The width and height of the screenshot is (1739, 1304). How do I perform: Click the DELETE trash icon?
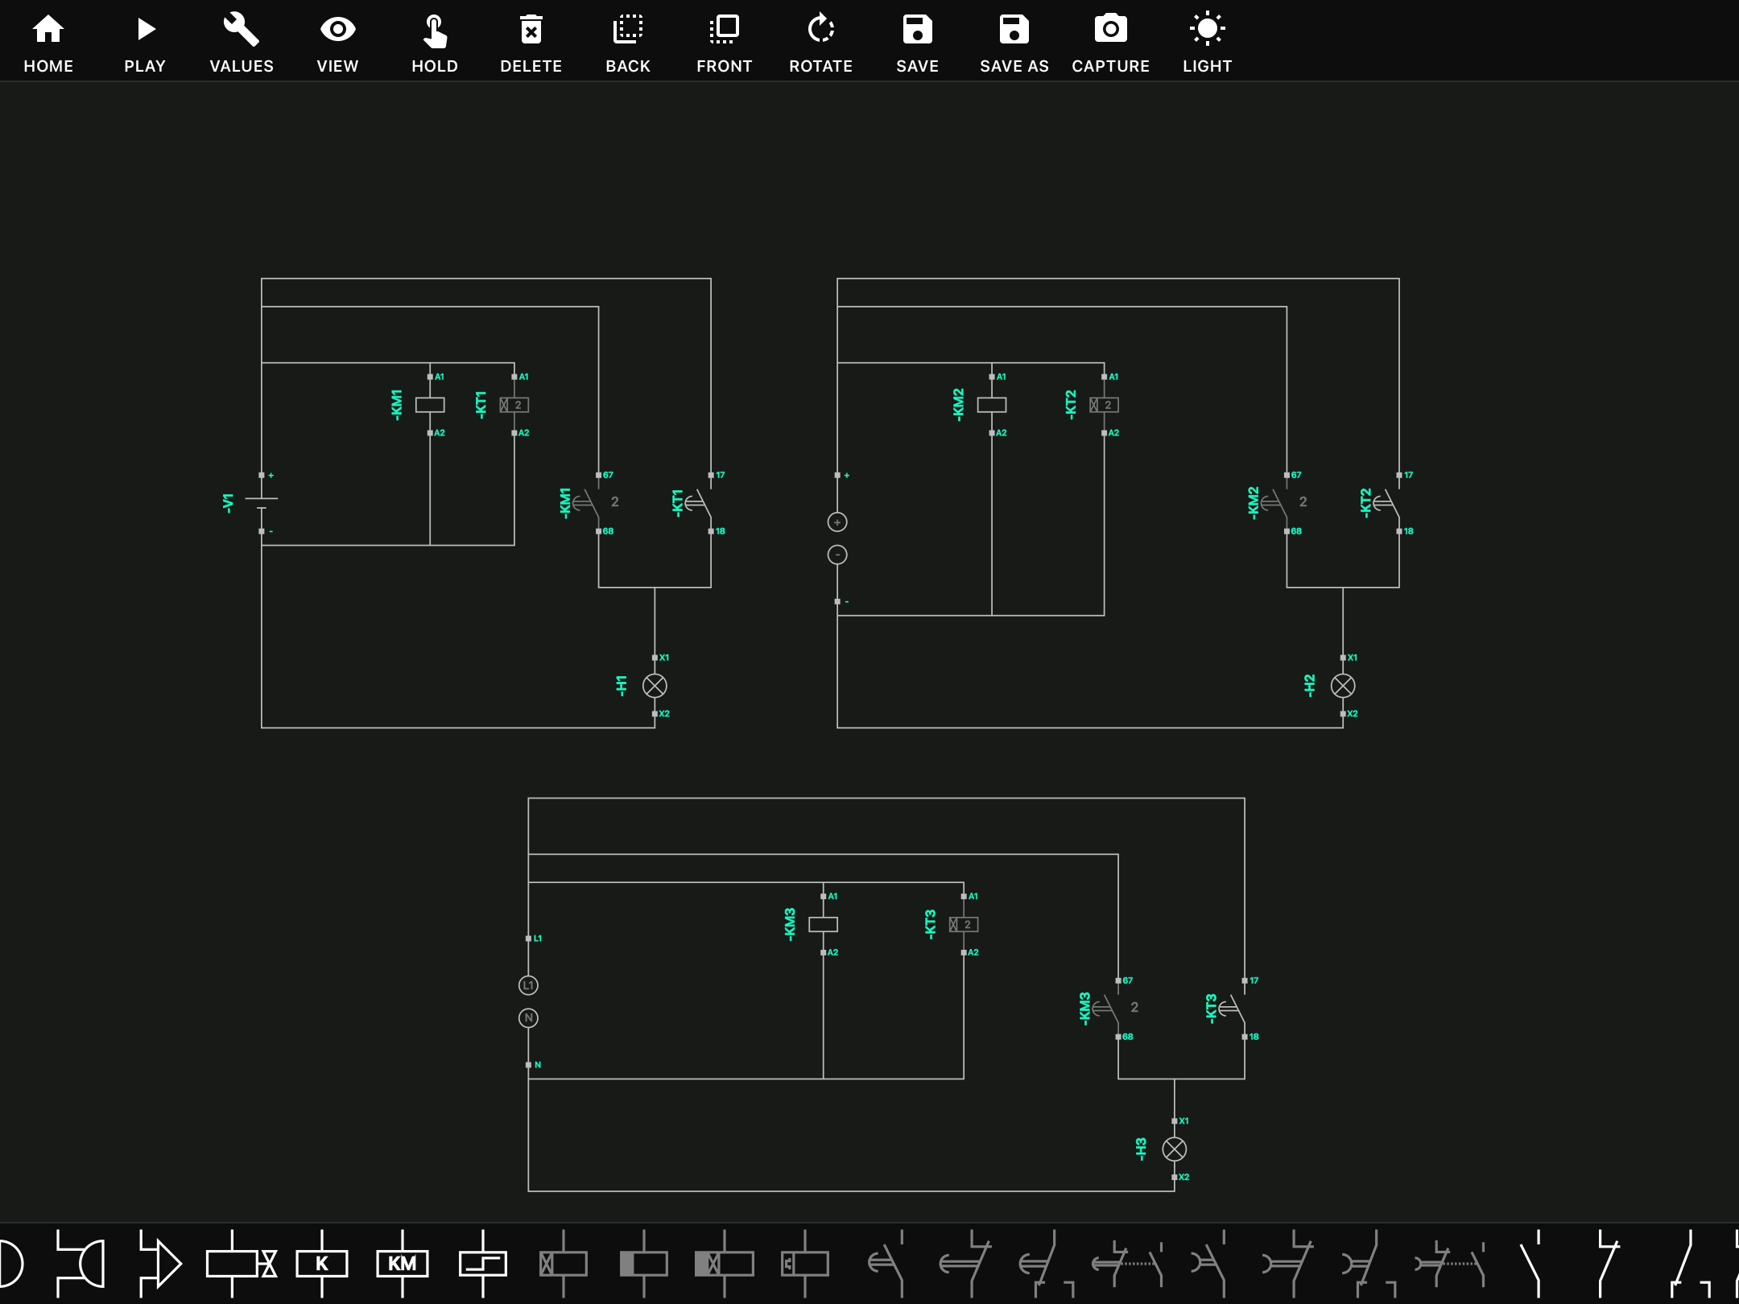(x=531, y=43)
